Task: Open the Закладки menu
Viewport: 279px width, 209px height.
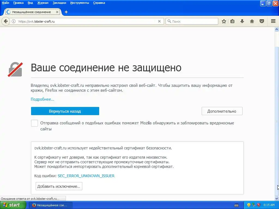Action: pyautogui.click(x=59, y=3)
